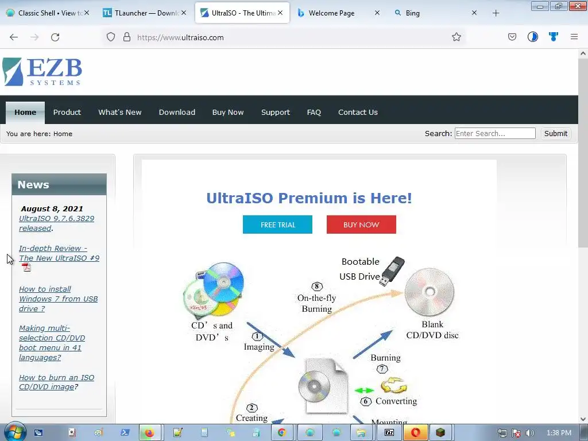Open the half-circle extension icon in toolbar
588x441 pixels.
tap(532, 37)
